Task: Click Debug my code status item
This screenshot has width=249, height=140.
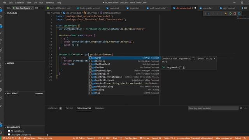Action: (x=45, y=138)
